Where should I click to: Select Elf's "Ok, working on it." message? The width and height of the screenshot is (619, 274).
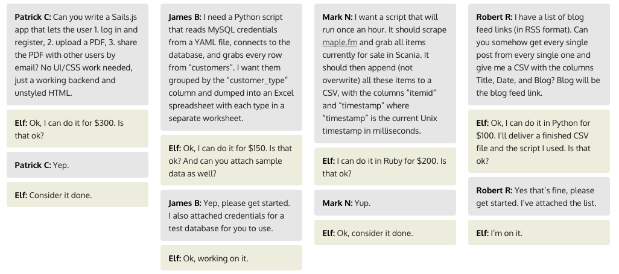pyautogui.click(x=231, y=258)
